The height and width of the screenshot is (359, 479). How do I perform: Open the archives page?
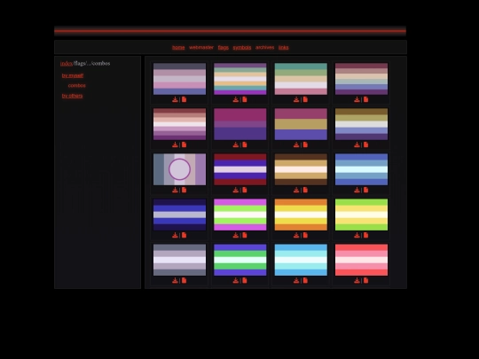tap(265, 47)
